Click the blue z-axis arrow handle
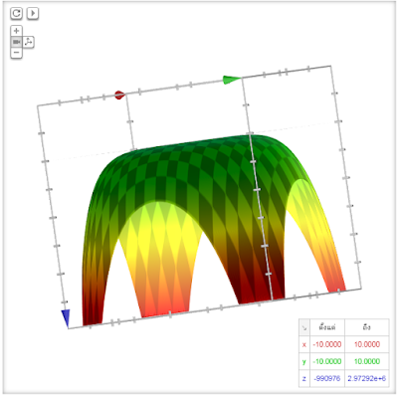 [66, 318]
